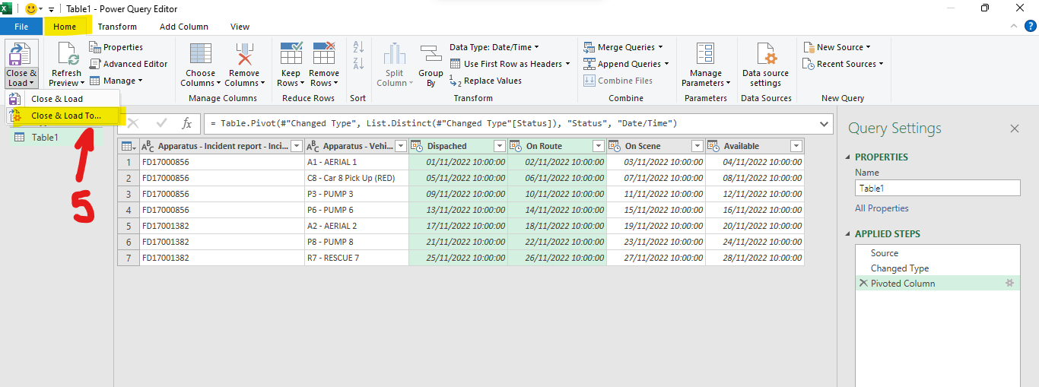
Task: Collapse the ribbon with the chevron
Action: [1013, 27]
